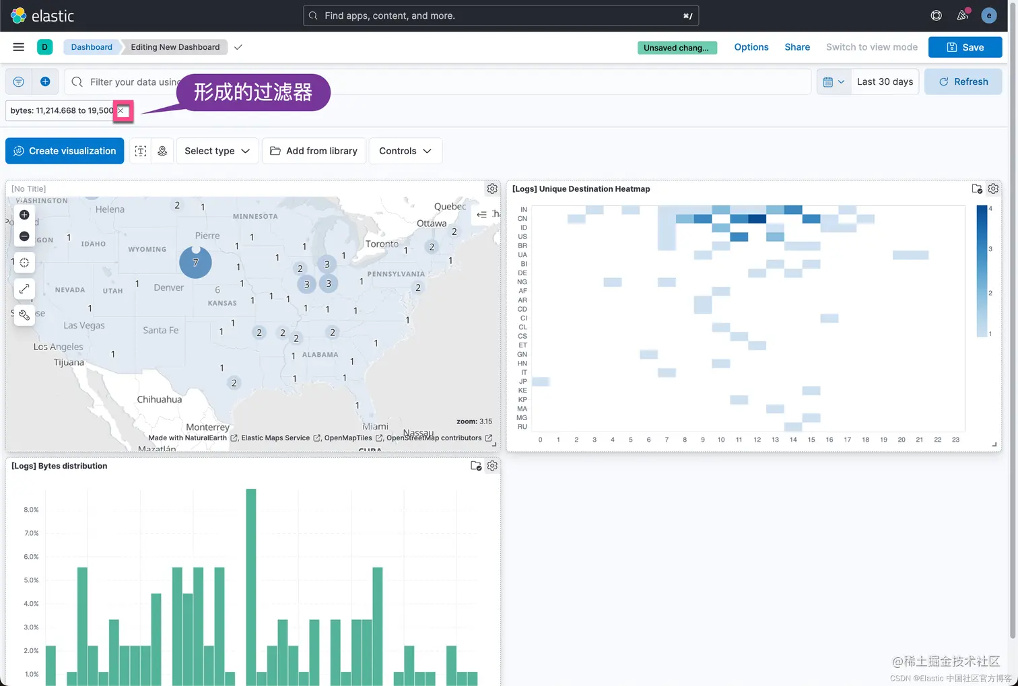Screen dimensions: 1018x686
Task: Click the Elastic logo home link
Action: pos(42,15)
